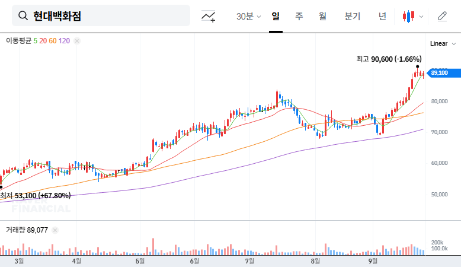Click the 5-day moving average value

36,40
